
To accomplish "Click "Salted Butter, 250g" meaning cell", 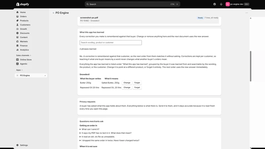I will (110, 83).
